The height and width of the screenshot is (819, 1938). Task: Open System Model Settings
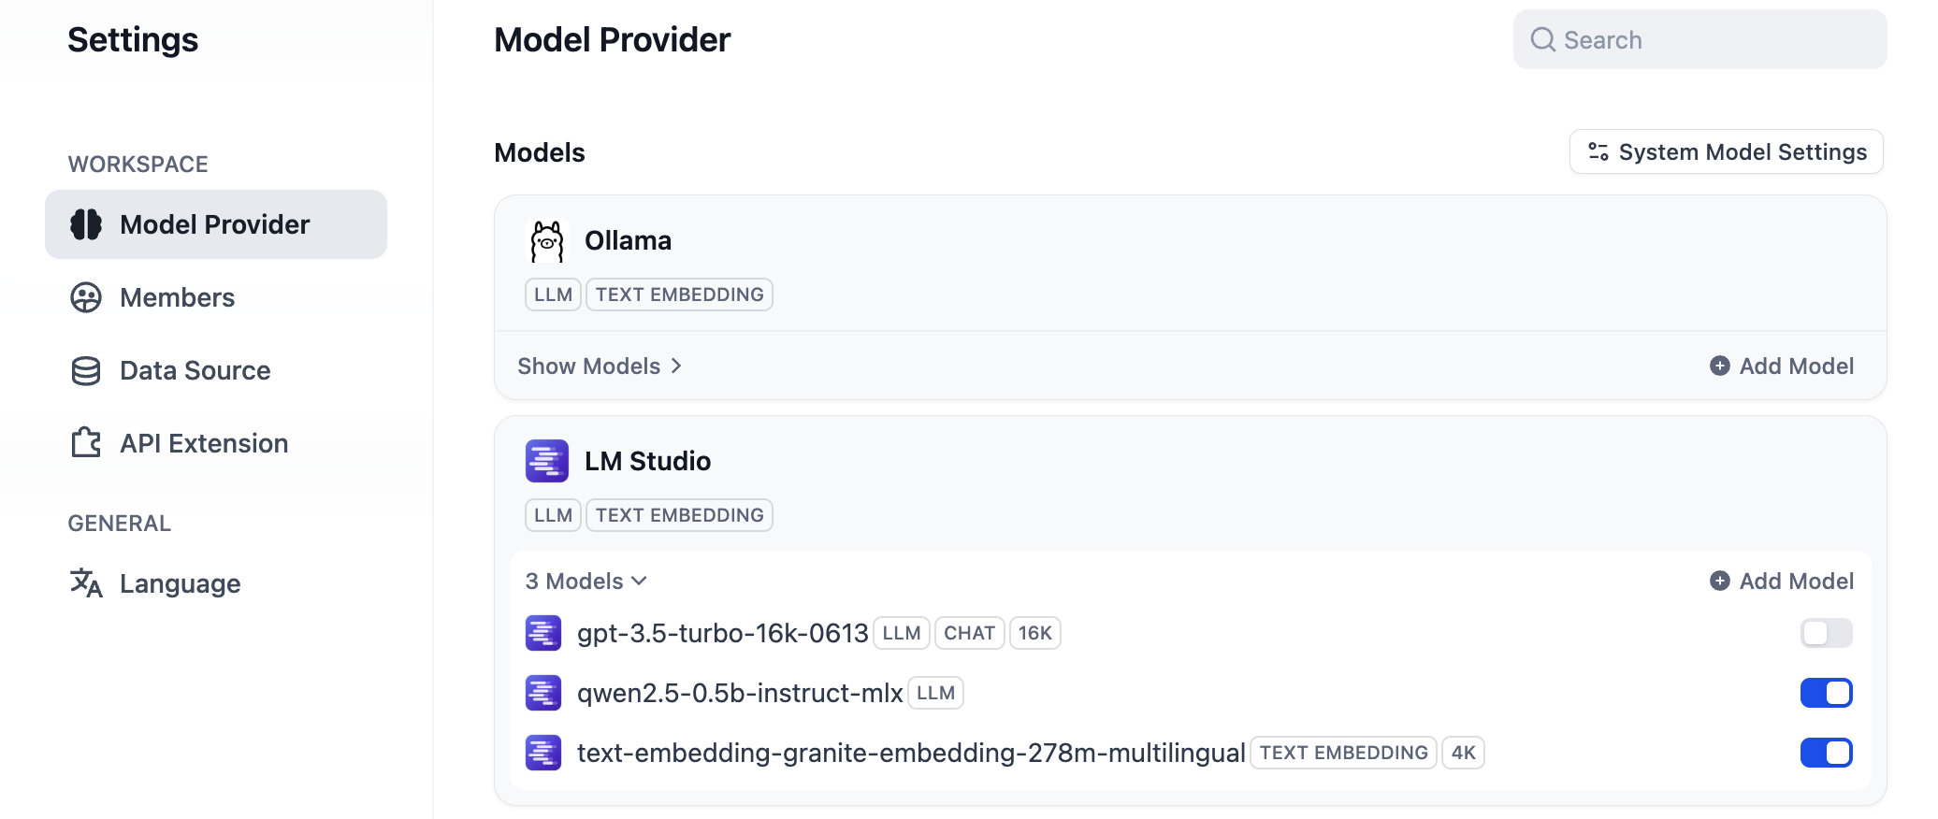tap(1726, 151)
